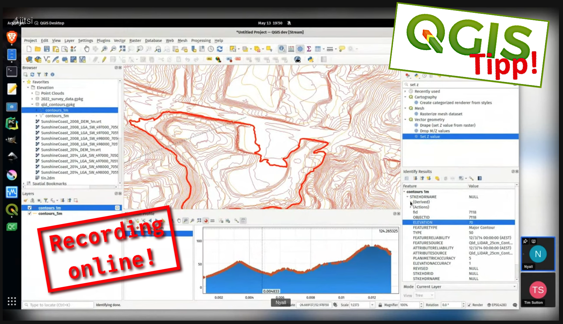Expand the contours_5m browser item
563x324 pixels.
coord(37,116)
